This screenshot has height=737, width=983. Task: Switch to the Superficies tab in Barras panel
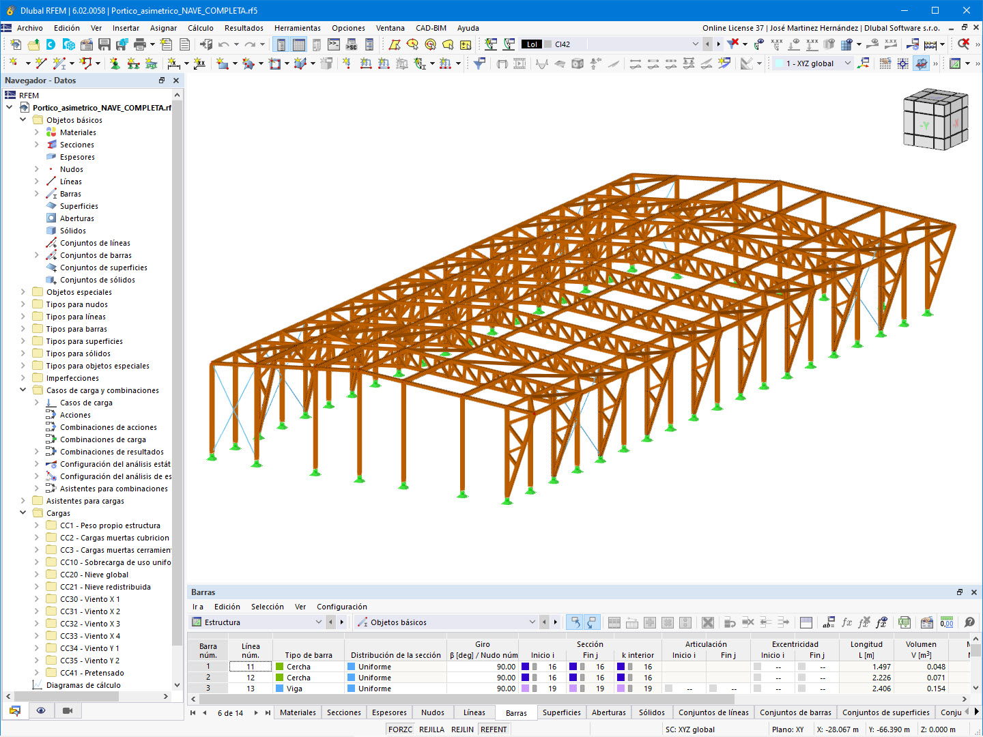coord(561,712)
